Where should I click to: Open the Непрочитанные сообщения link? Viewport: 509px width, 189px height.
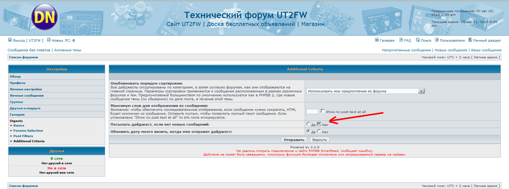[x=406, y=50]
